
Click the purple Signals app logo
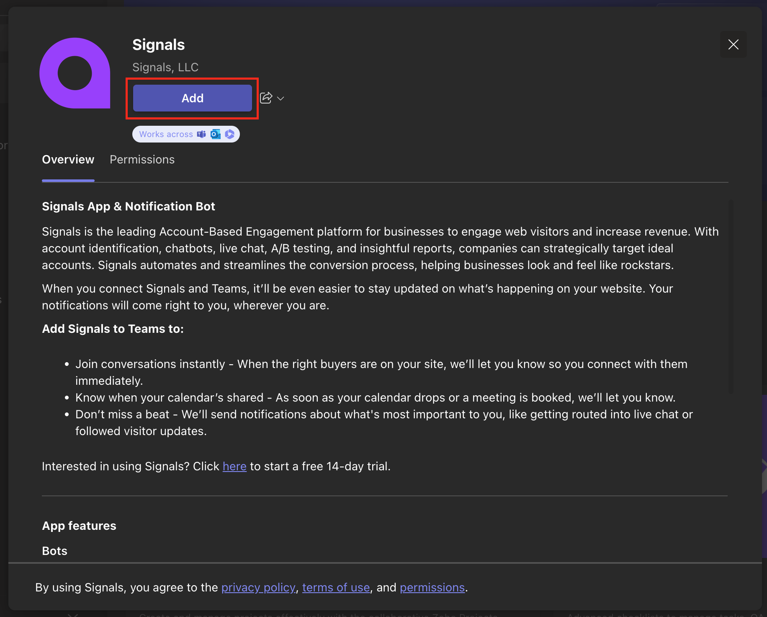75,73
